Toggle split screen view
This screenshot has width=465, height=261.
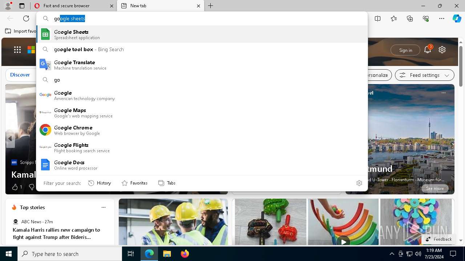(378, 18)
